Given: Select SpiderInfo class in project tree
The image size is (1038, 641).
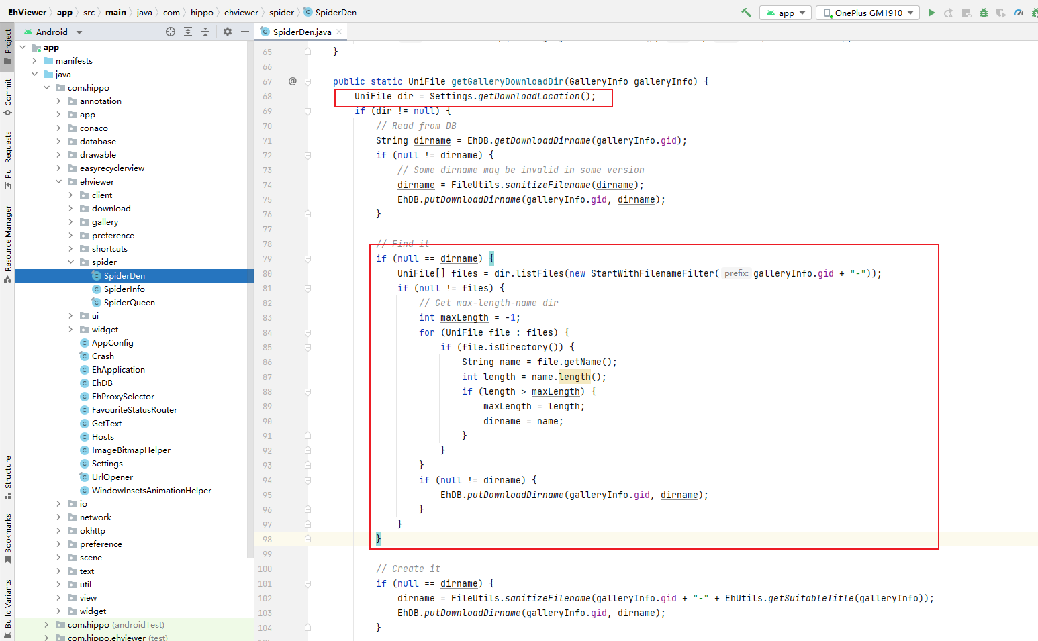Looking at the screenshot, I should point(124,289).
